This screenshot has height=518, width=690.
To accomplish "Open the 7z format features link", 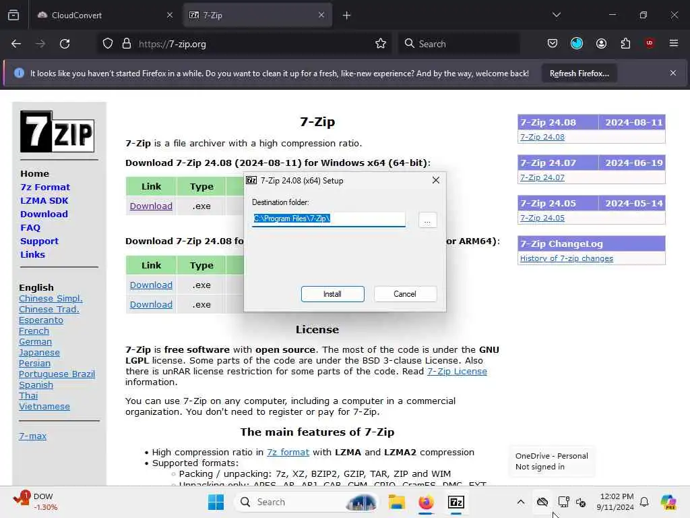I will (x=288, y=453).
